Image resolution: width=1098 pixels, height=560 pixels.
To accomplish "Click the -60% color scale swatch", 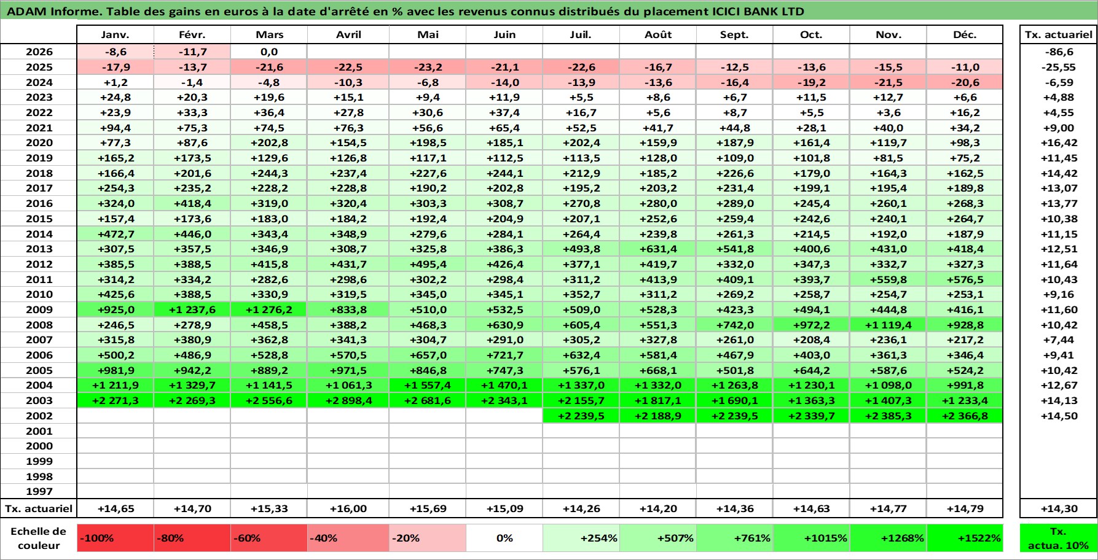I will [269, 538].
